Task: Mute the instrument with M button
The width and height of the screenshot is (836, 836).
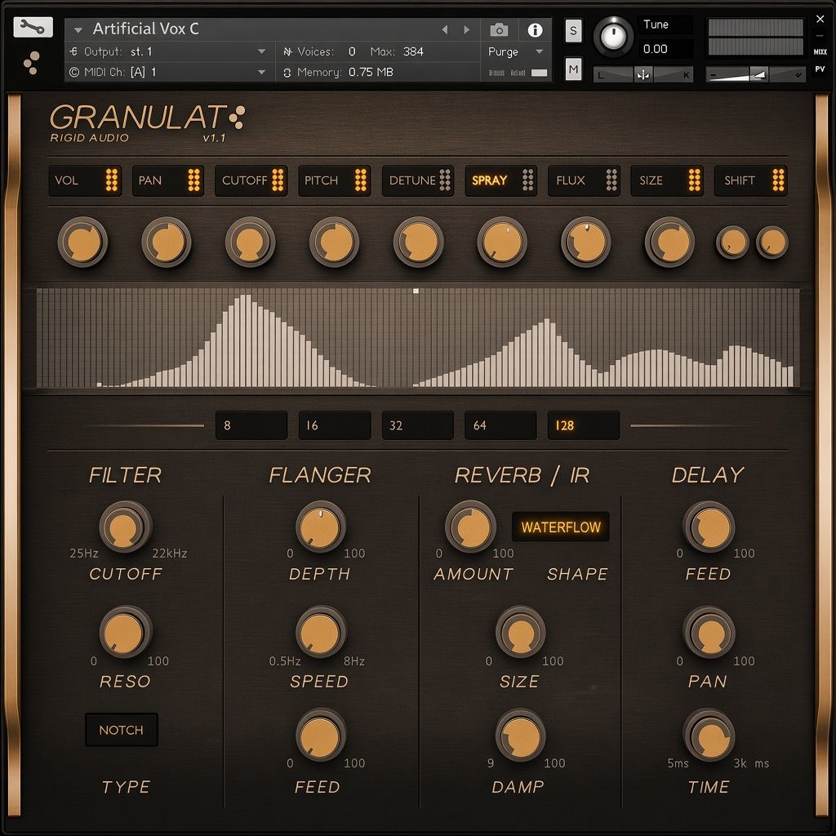Action: (x=573, y=69)
